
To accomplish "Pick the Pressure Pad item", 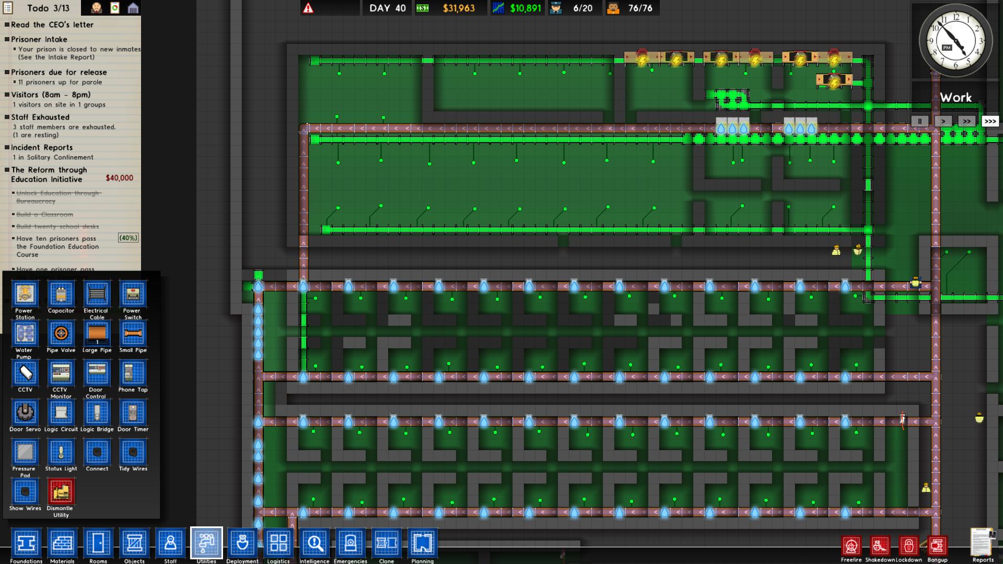I will tap(25, 452).
